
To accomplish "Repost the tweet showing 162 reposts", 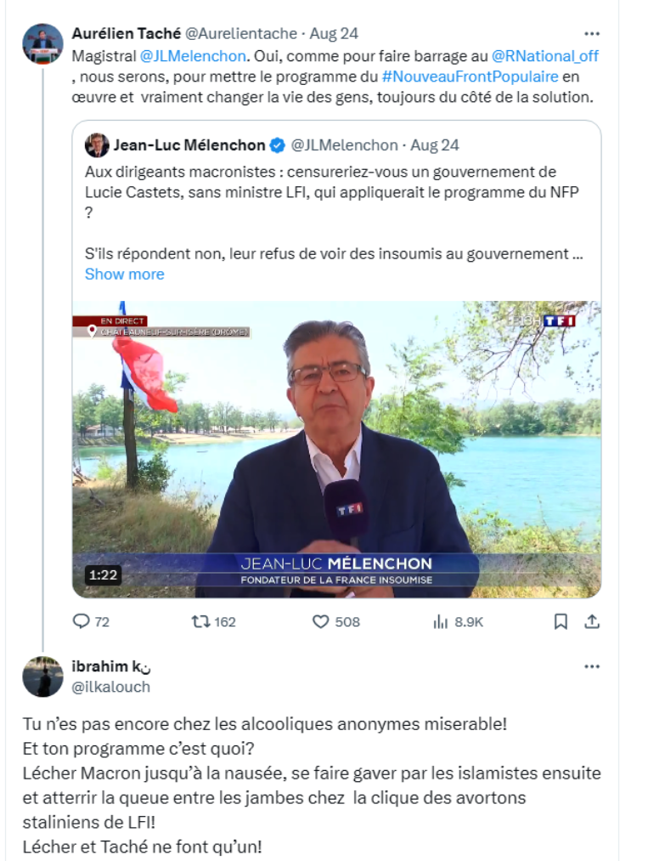I will (200, 621).
